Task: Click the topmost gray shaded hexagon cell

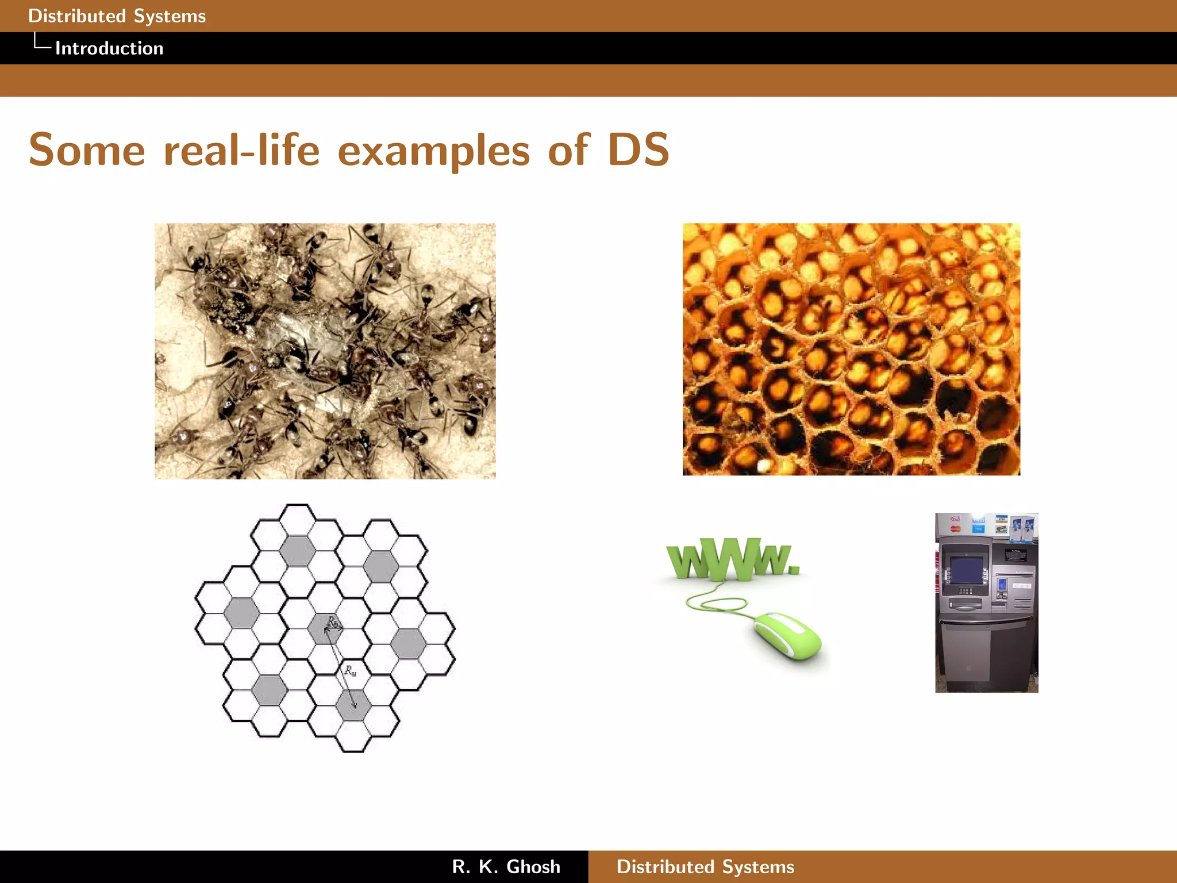Action: 297,551
